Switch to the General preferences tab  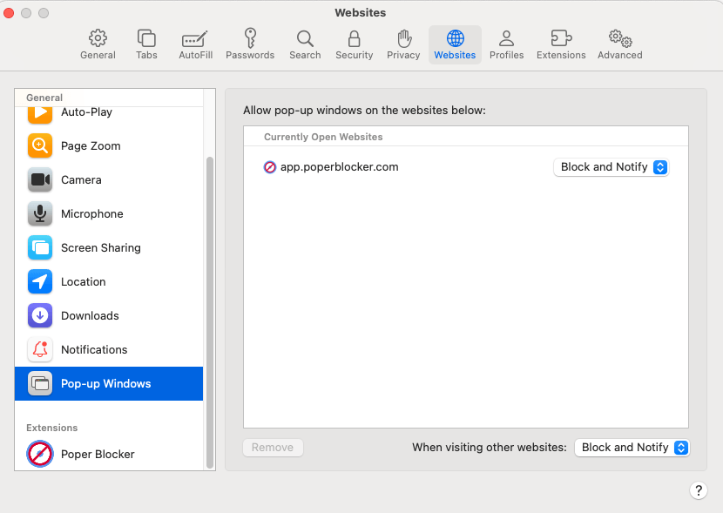tap(98, 44)
